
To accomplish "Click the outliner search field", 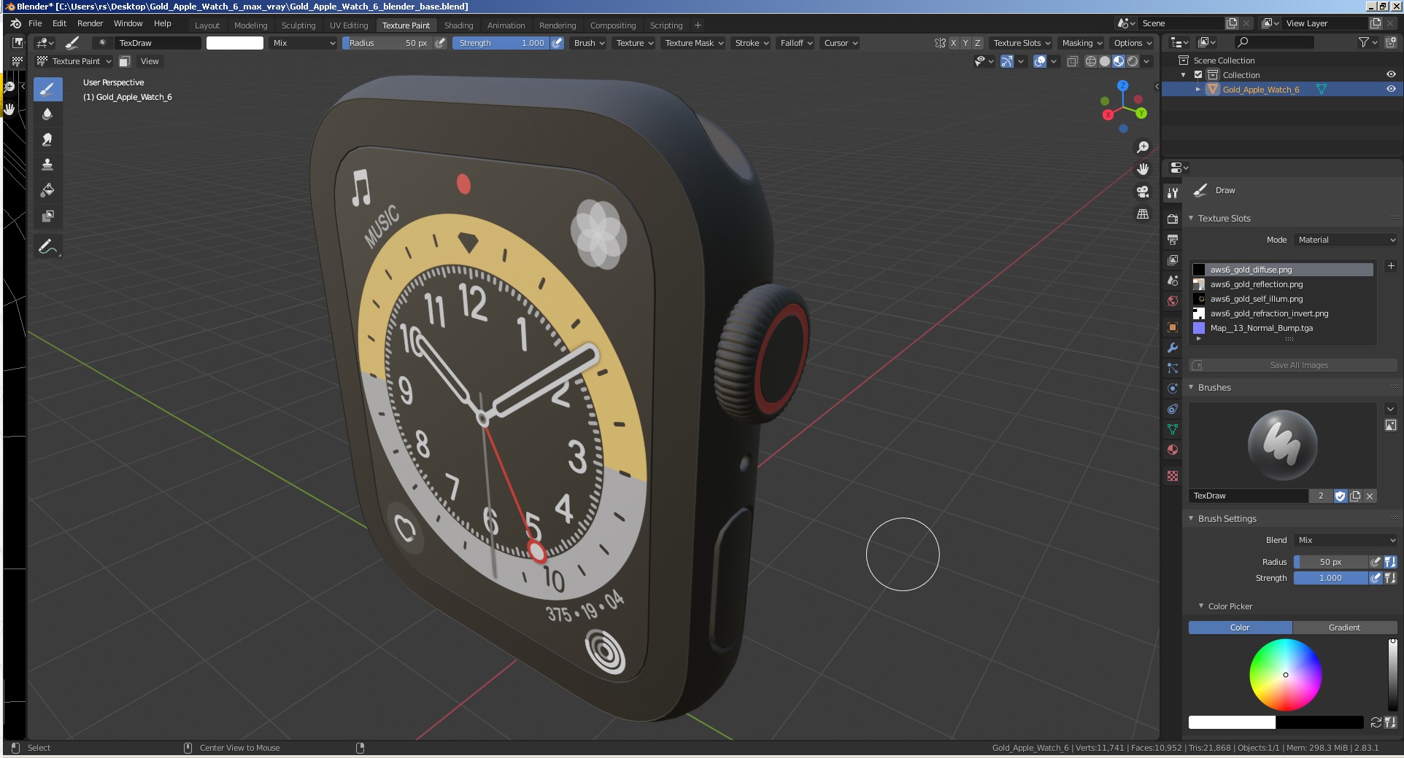I will [1273, 42].
